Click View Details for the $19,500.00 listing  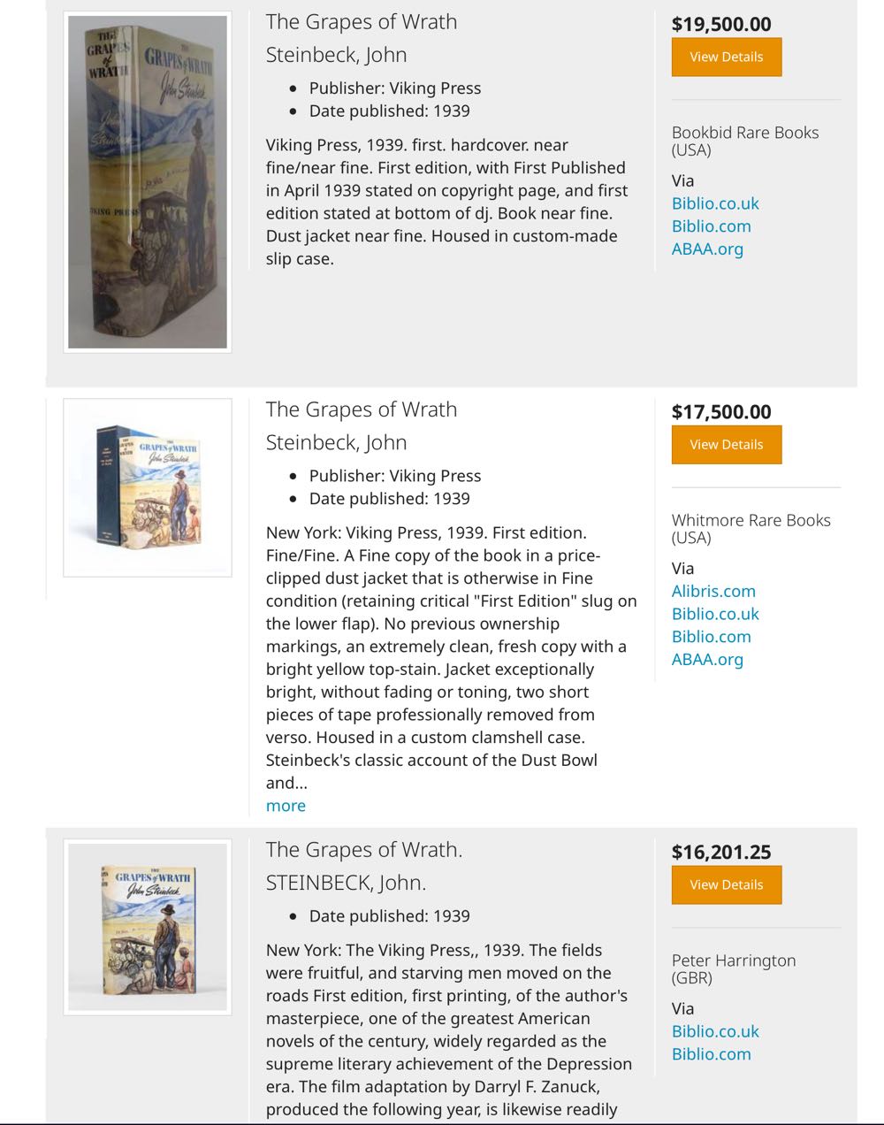click(x=726, y=56)
